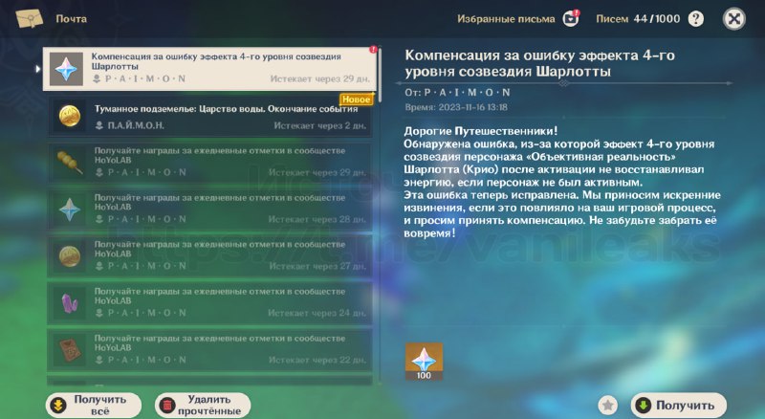Image resolution: width=765 pixels, height=419 pixels.
Task: Click Удалить прочтённые button
Action: 203,406
